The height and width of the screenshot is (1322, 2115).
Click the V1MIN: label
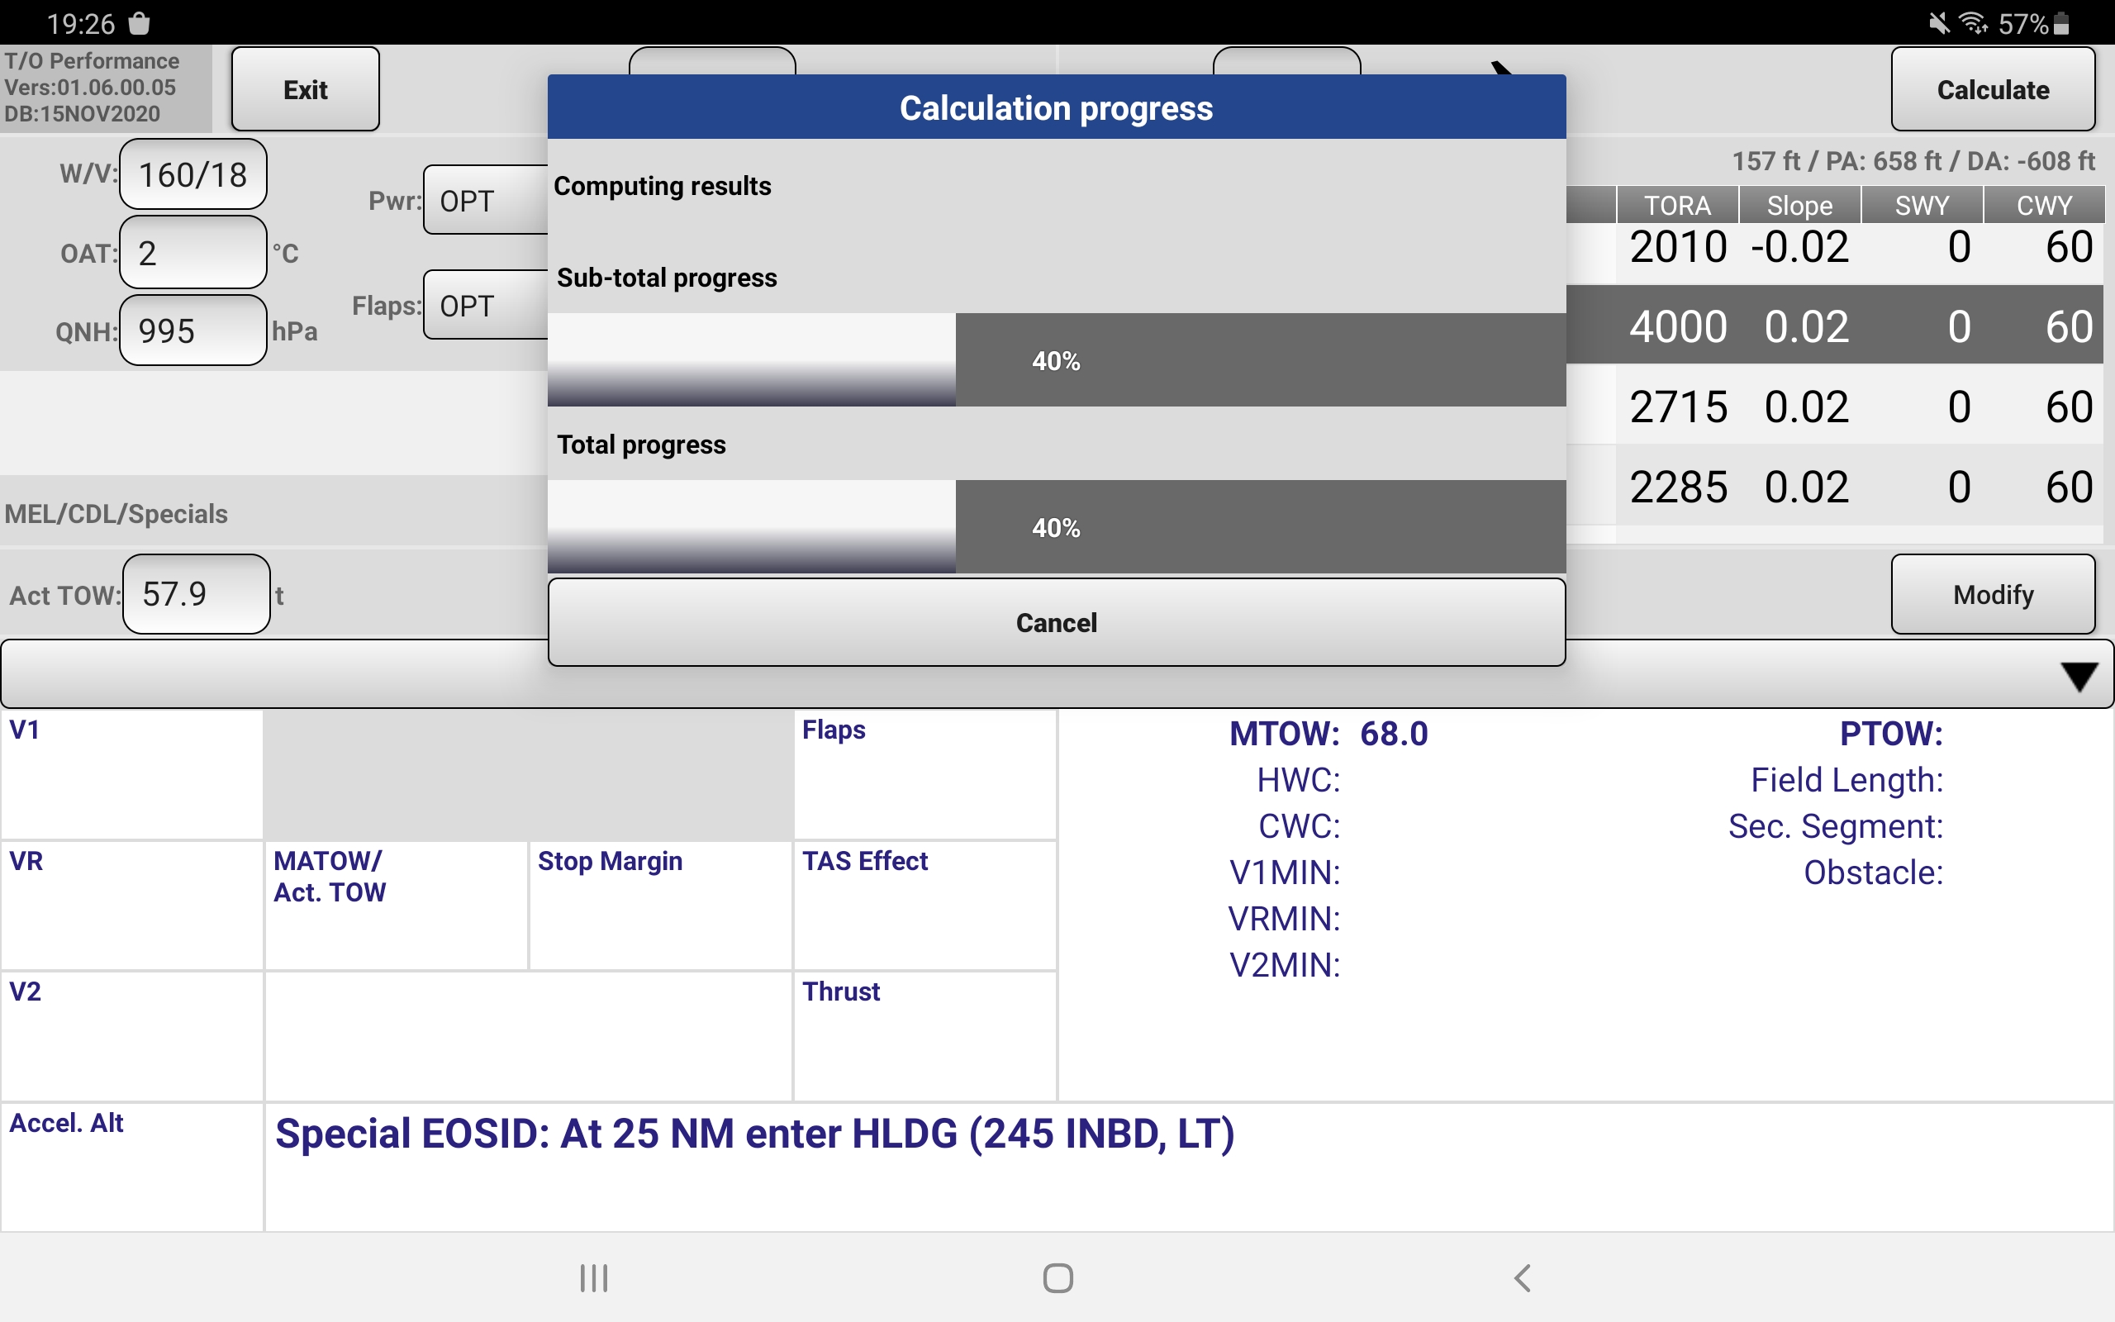coord(1285,872)
